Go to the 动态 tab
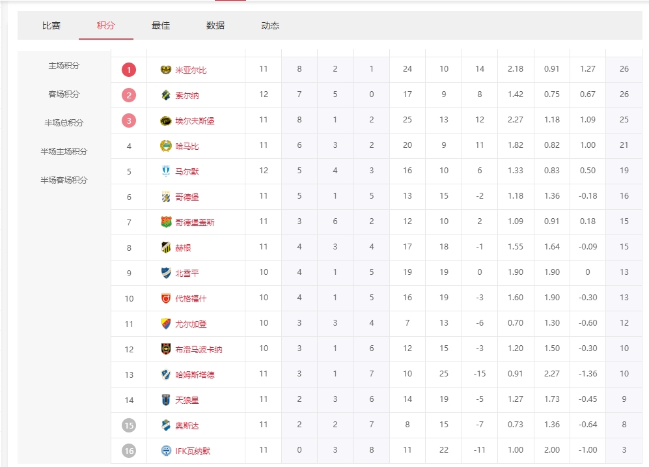 (x=270, y=26)
